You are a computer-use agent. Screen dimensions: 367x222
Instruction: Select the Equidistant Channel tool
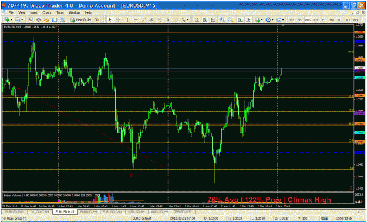click(151, 20)
